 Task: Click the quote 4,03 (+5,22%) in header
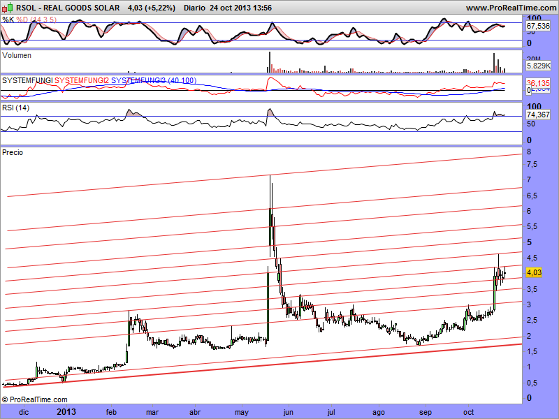[152, 8]
